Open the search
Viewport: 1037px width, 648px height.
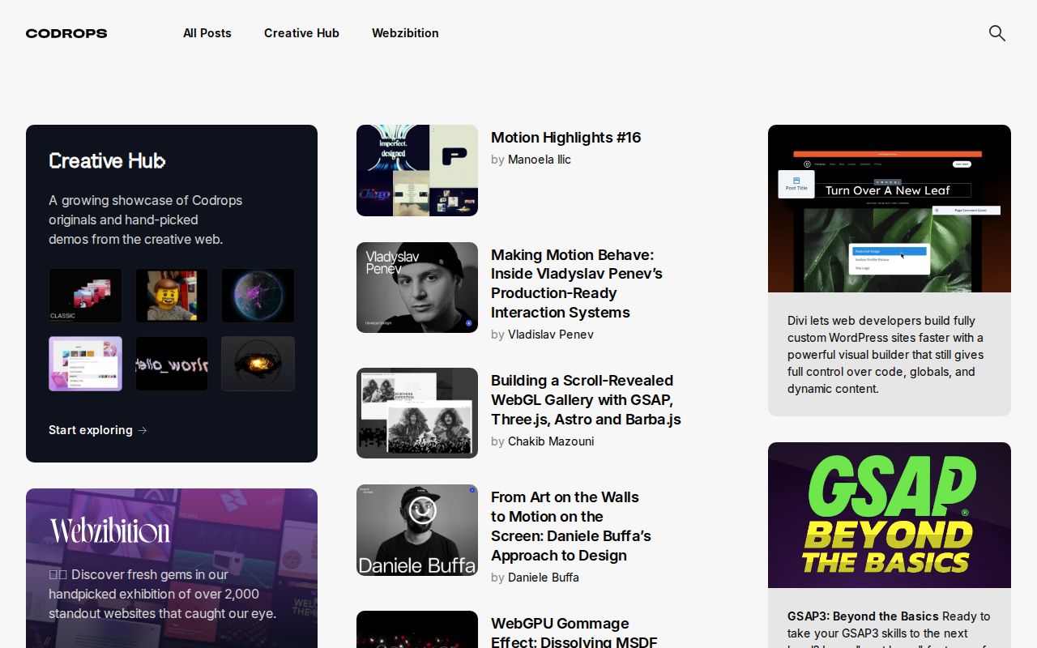pos(996,33)
